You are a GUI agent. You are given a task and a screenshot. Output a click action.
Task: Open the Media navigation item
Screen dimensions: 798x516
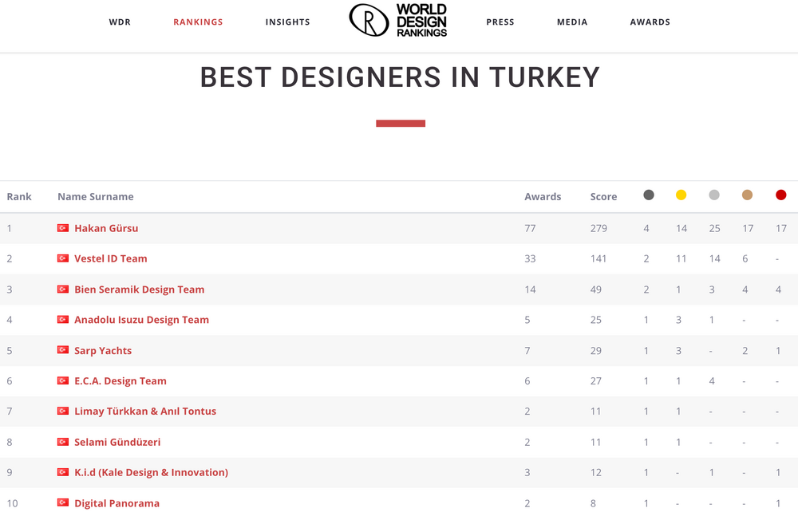571,22
